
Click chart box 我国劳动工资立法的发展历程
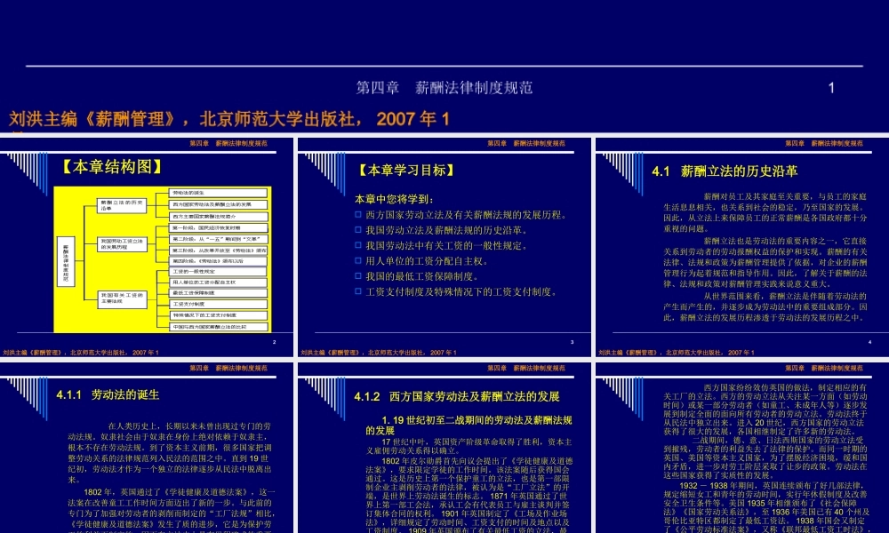122,244
